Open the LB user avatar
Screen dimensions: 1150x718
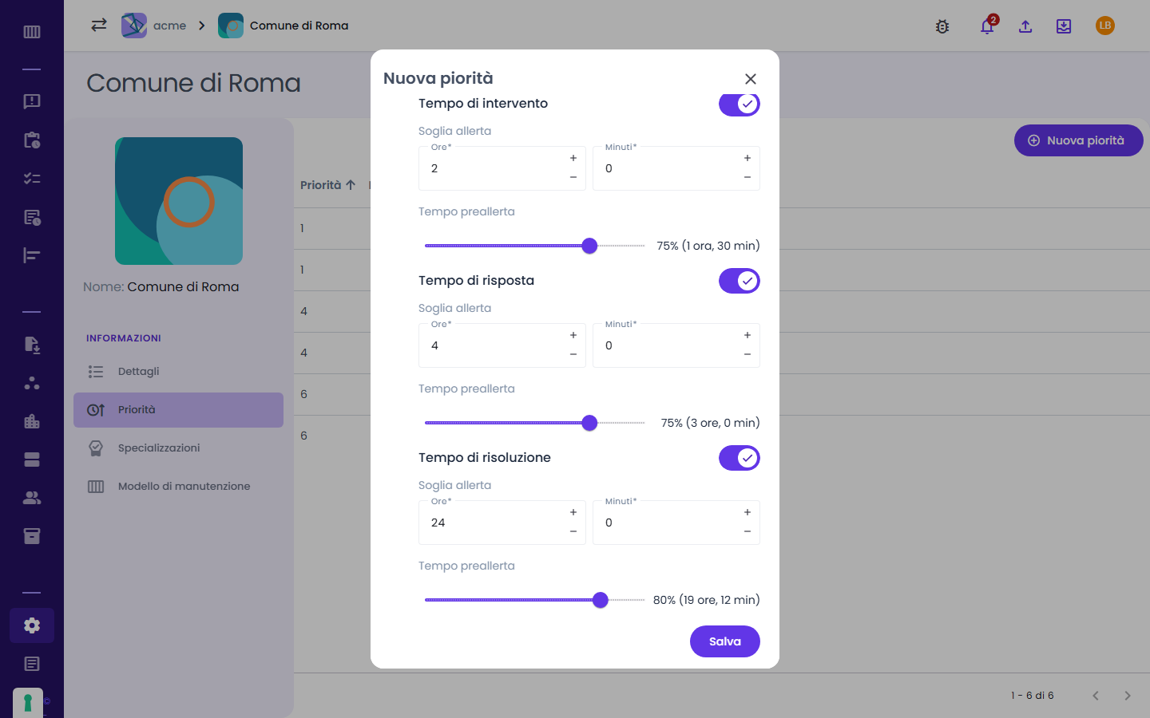click(1105, 26)
